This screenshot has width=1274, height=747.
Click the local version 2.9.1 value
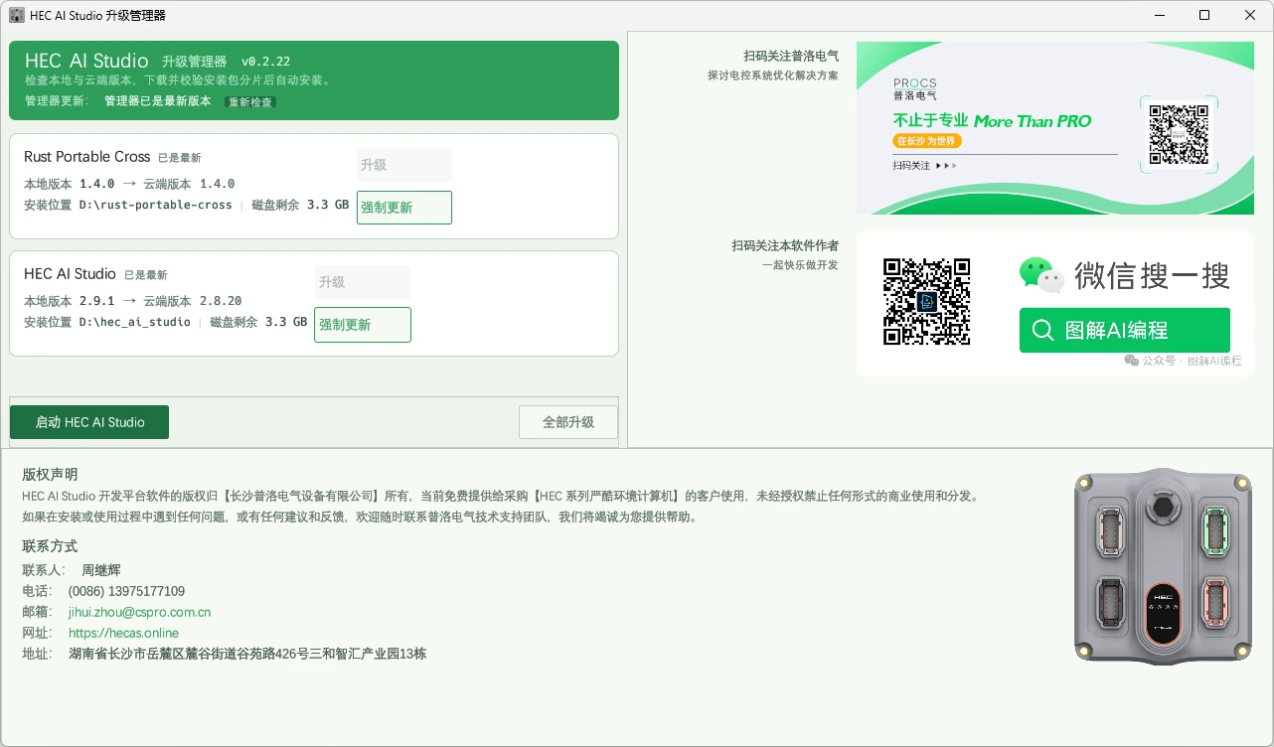(x=97, y=301)
